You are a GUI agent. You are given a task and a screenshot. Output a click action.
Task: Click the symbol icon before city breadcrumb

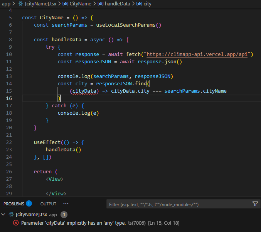(x=139, y=3)
